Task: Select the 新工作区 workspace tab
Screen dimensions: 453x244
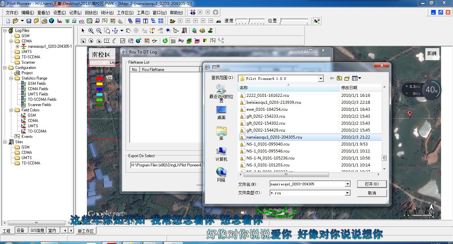Action: 86,231
